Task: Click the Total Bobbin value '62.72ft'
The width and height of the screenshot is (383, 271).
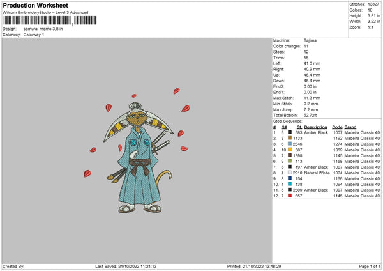Action: 310,115
